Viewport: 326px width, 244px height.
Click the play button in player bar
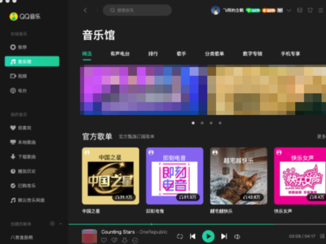click(x=208, y=236)
